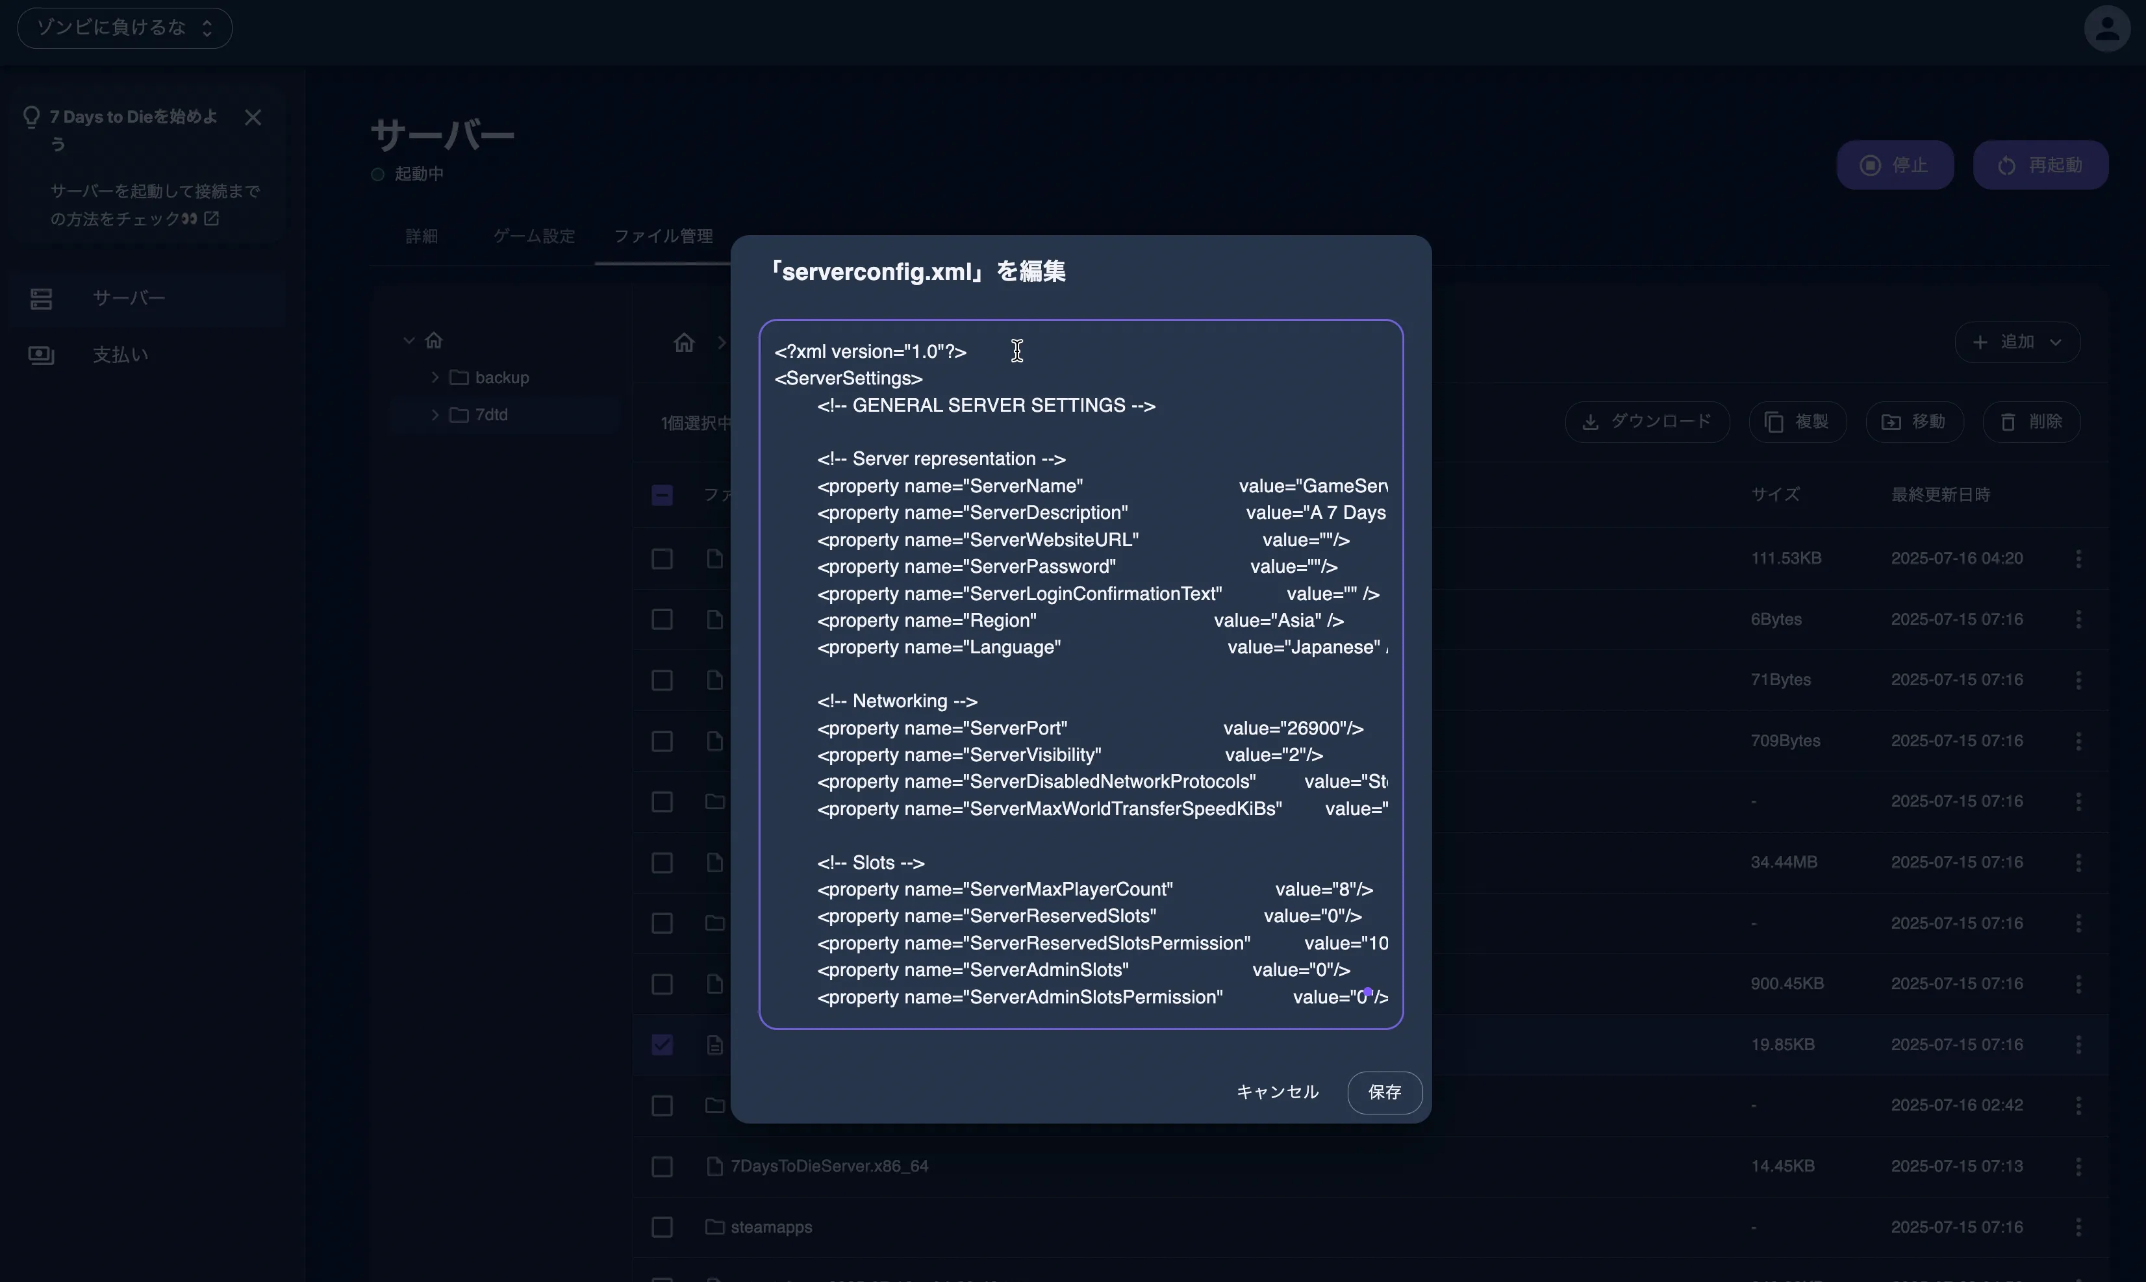Click the lightbulb tip icon
Viewport: 2146px width, 1282px height.
(31, 117)
